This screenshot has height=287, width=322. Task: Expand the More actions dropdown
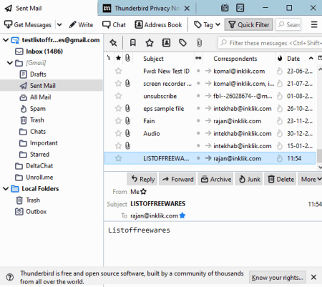coord(311,179)
